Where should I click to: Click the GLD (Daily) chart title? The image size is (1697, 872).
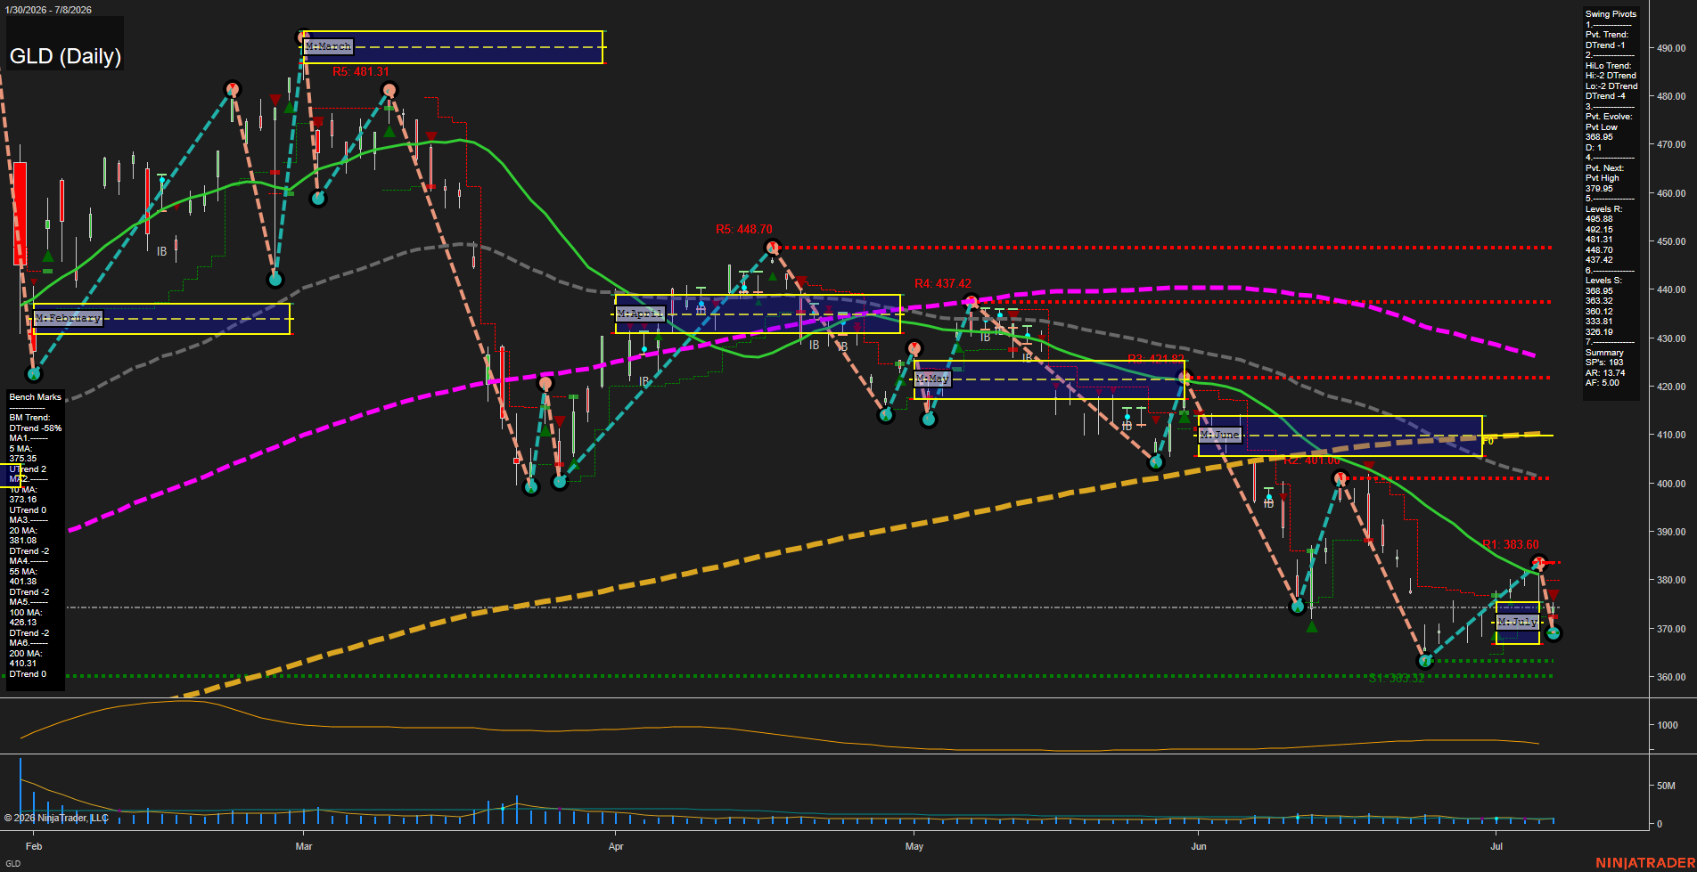click(65, 56)
